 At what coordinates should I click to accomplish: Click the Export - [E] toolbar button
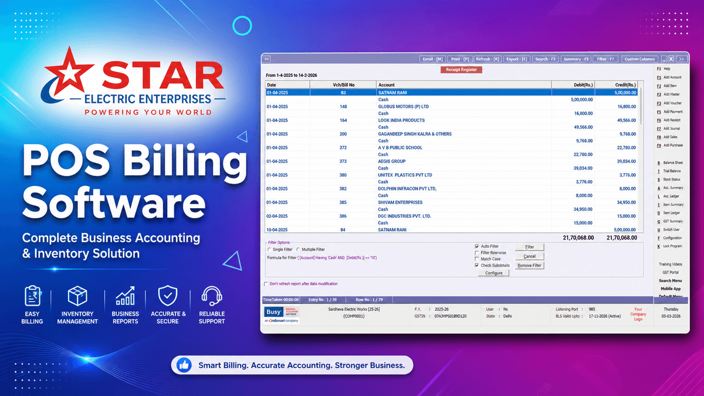coord(517,59)
